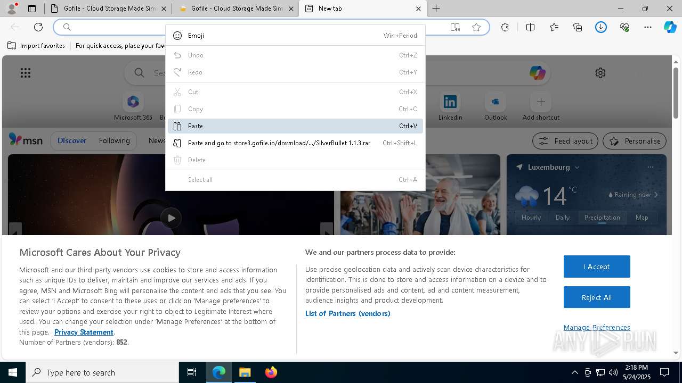
Task: Click the taskbar clock showing 2:18 PM
Action: 637,372
